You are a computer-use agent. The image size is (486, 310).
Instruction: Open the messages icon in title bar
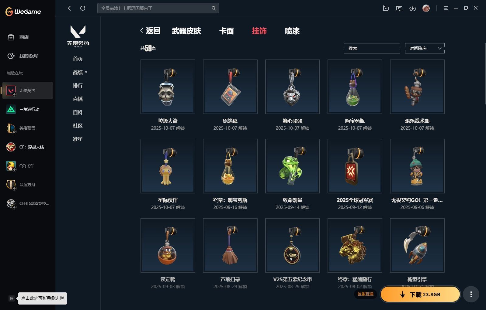[x=399, y=9]
